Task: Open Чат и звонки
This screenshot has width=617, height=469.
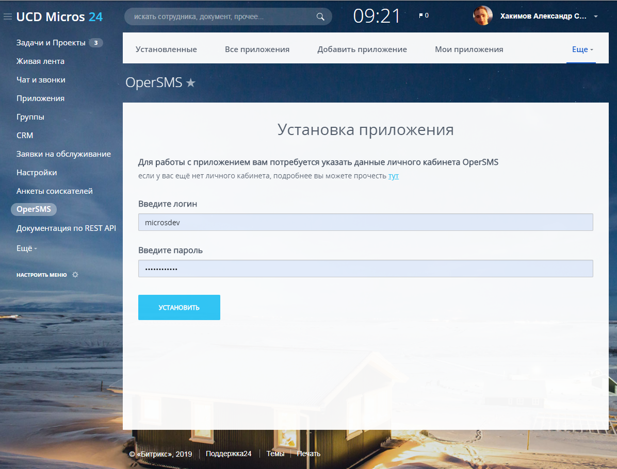Action: [x=41, y=80]
